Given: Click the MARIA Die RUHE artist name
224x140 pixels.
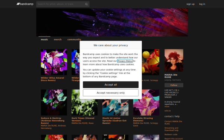Looking at the screenshot, I should 171,76.
